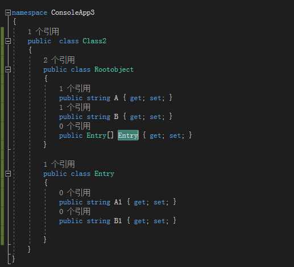Collapse the Entry class outline
Viewport: 294px width, 267px height.
point(8,174)
